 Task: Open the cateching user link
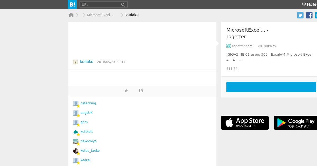tap(88, 103)
